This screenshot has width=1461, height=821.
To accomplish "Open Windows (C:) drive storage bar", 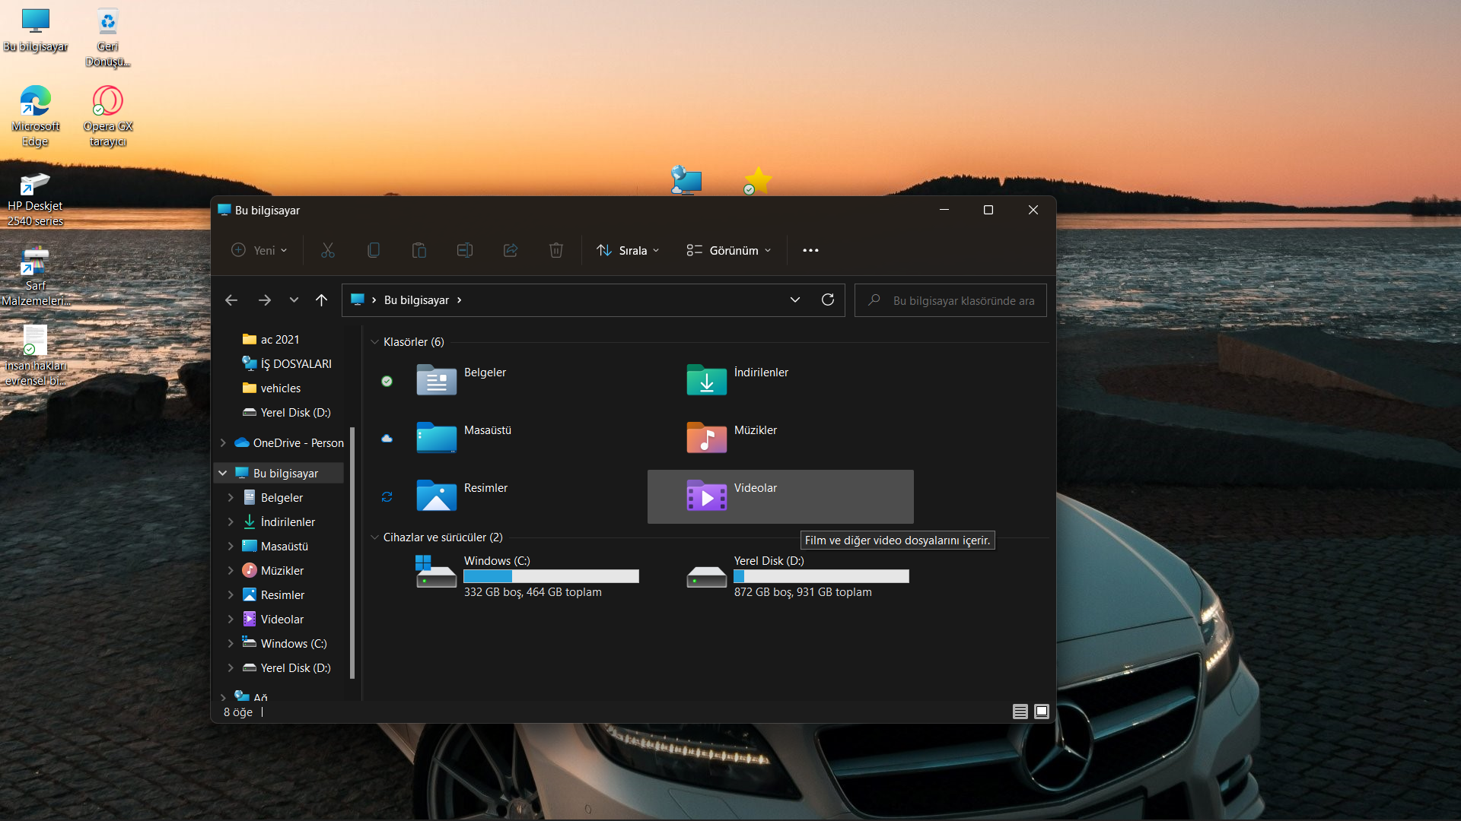I will pyautogui.click(x=552, y=576).
